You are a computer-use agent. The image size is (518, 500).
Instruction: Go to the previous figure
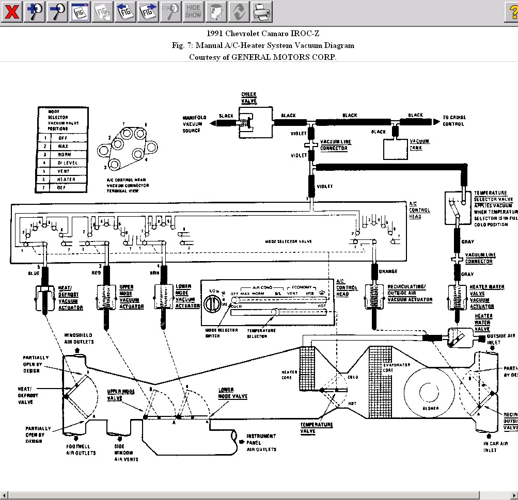point(125,11)
